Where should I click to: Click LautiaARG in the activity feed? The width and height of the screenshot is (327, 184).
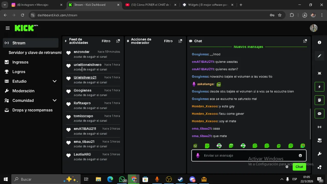pos(82,154)
